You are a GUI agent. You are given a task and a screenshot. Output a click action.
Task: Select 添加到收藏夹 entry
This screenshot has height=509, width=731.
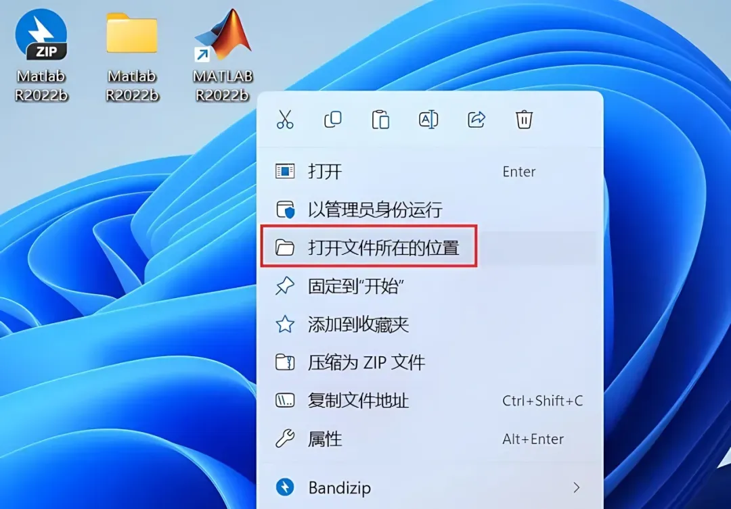pos(430,324)
